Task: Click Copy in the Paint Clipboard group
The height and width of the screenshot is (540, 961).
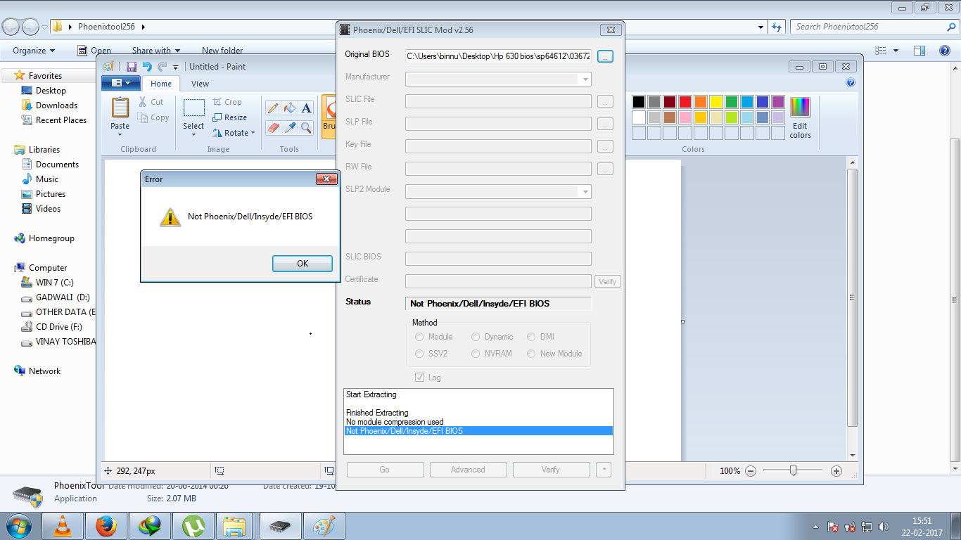Action: (153, 117)
